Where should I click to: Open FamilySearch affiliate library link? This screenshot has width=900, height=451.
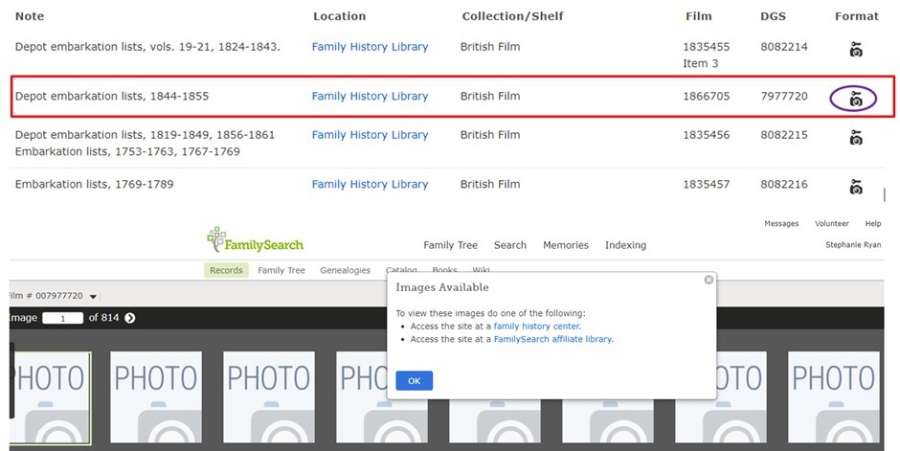pos(552,339)
